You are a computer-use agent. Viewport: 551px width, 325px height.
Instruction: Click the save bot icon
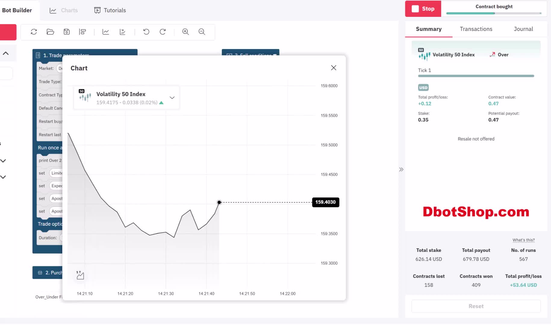67,32
